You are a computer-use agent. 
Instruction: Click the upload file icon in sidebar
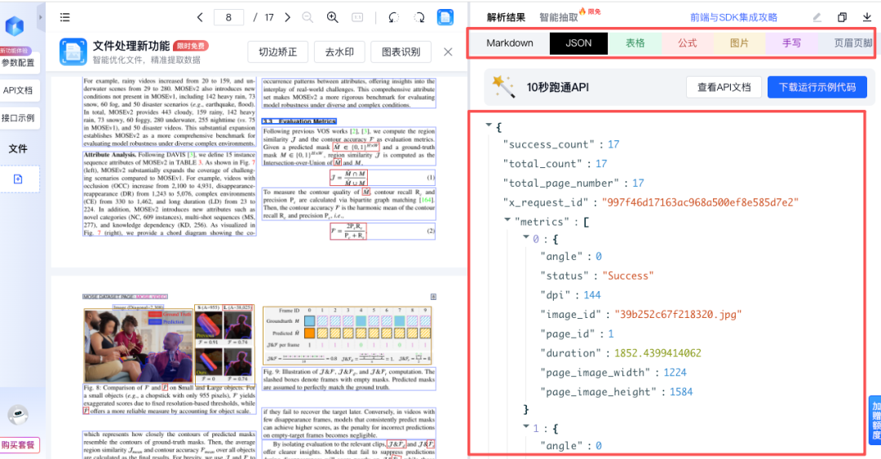(18, 179)
